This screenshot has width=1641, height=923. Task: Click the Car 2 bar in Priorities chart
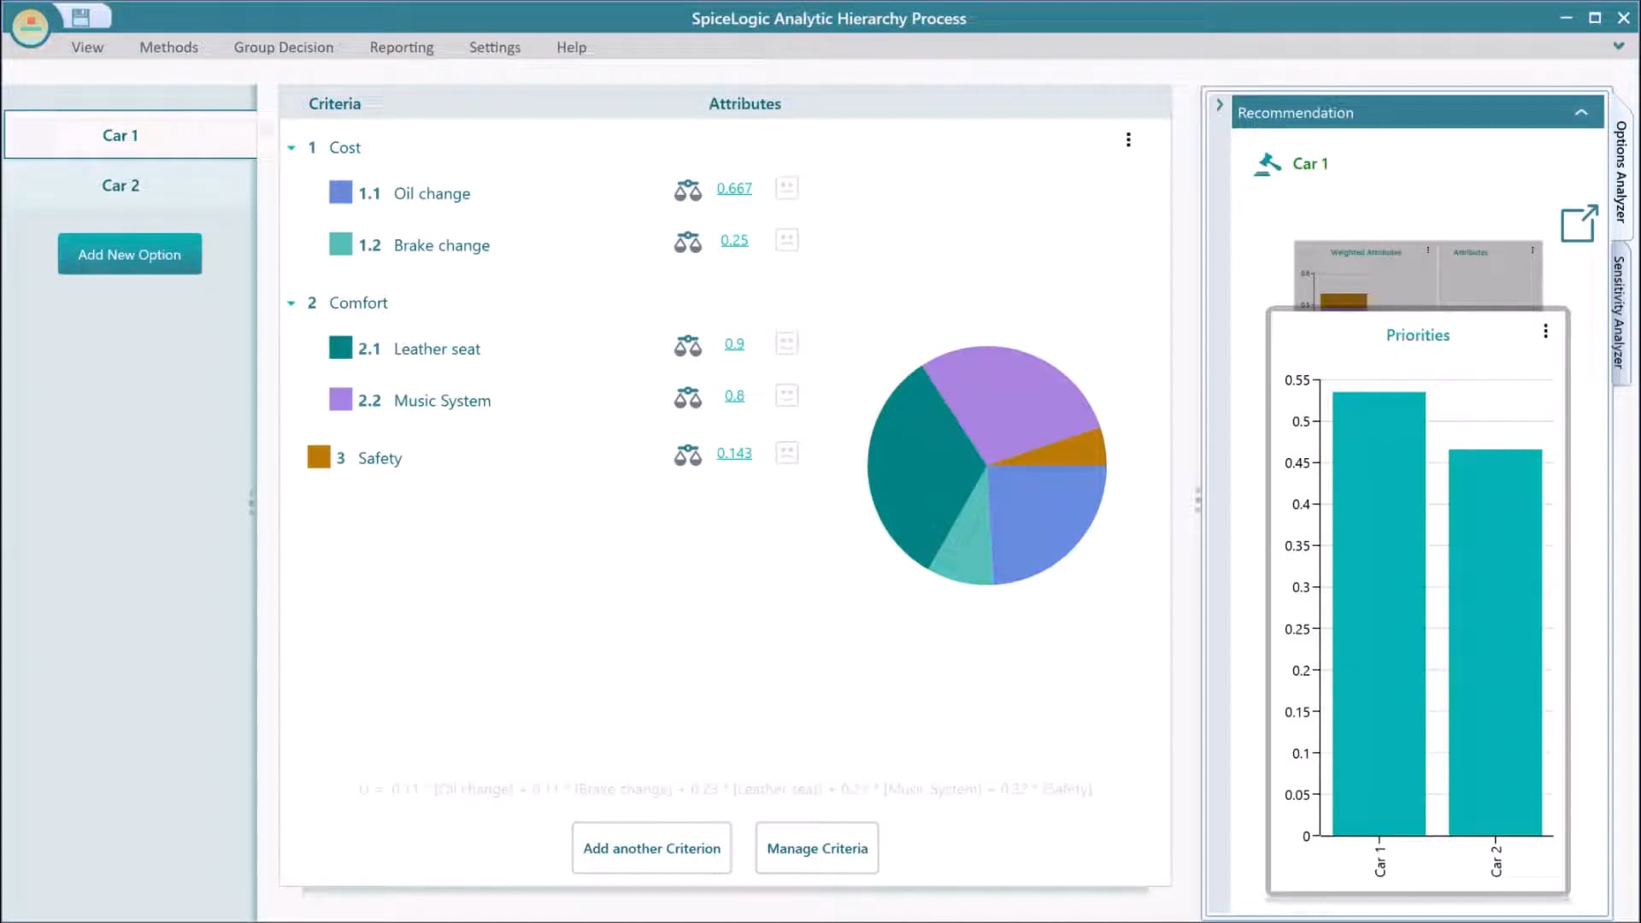pos(1495,643)
